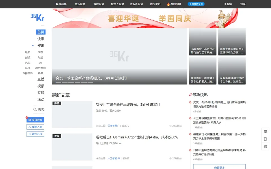271x169 pixels.
Task: Select 创投 subcategory
Action: coord(28,57)
